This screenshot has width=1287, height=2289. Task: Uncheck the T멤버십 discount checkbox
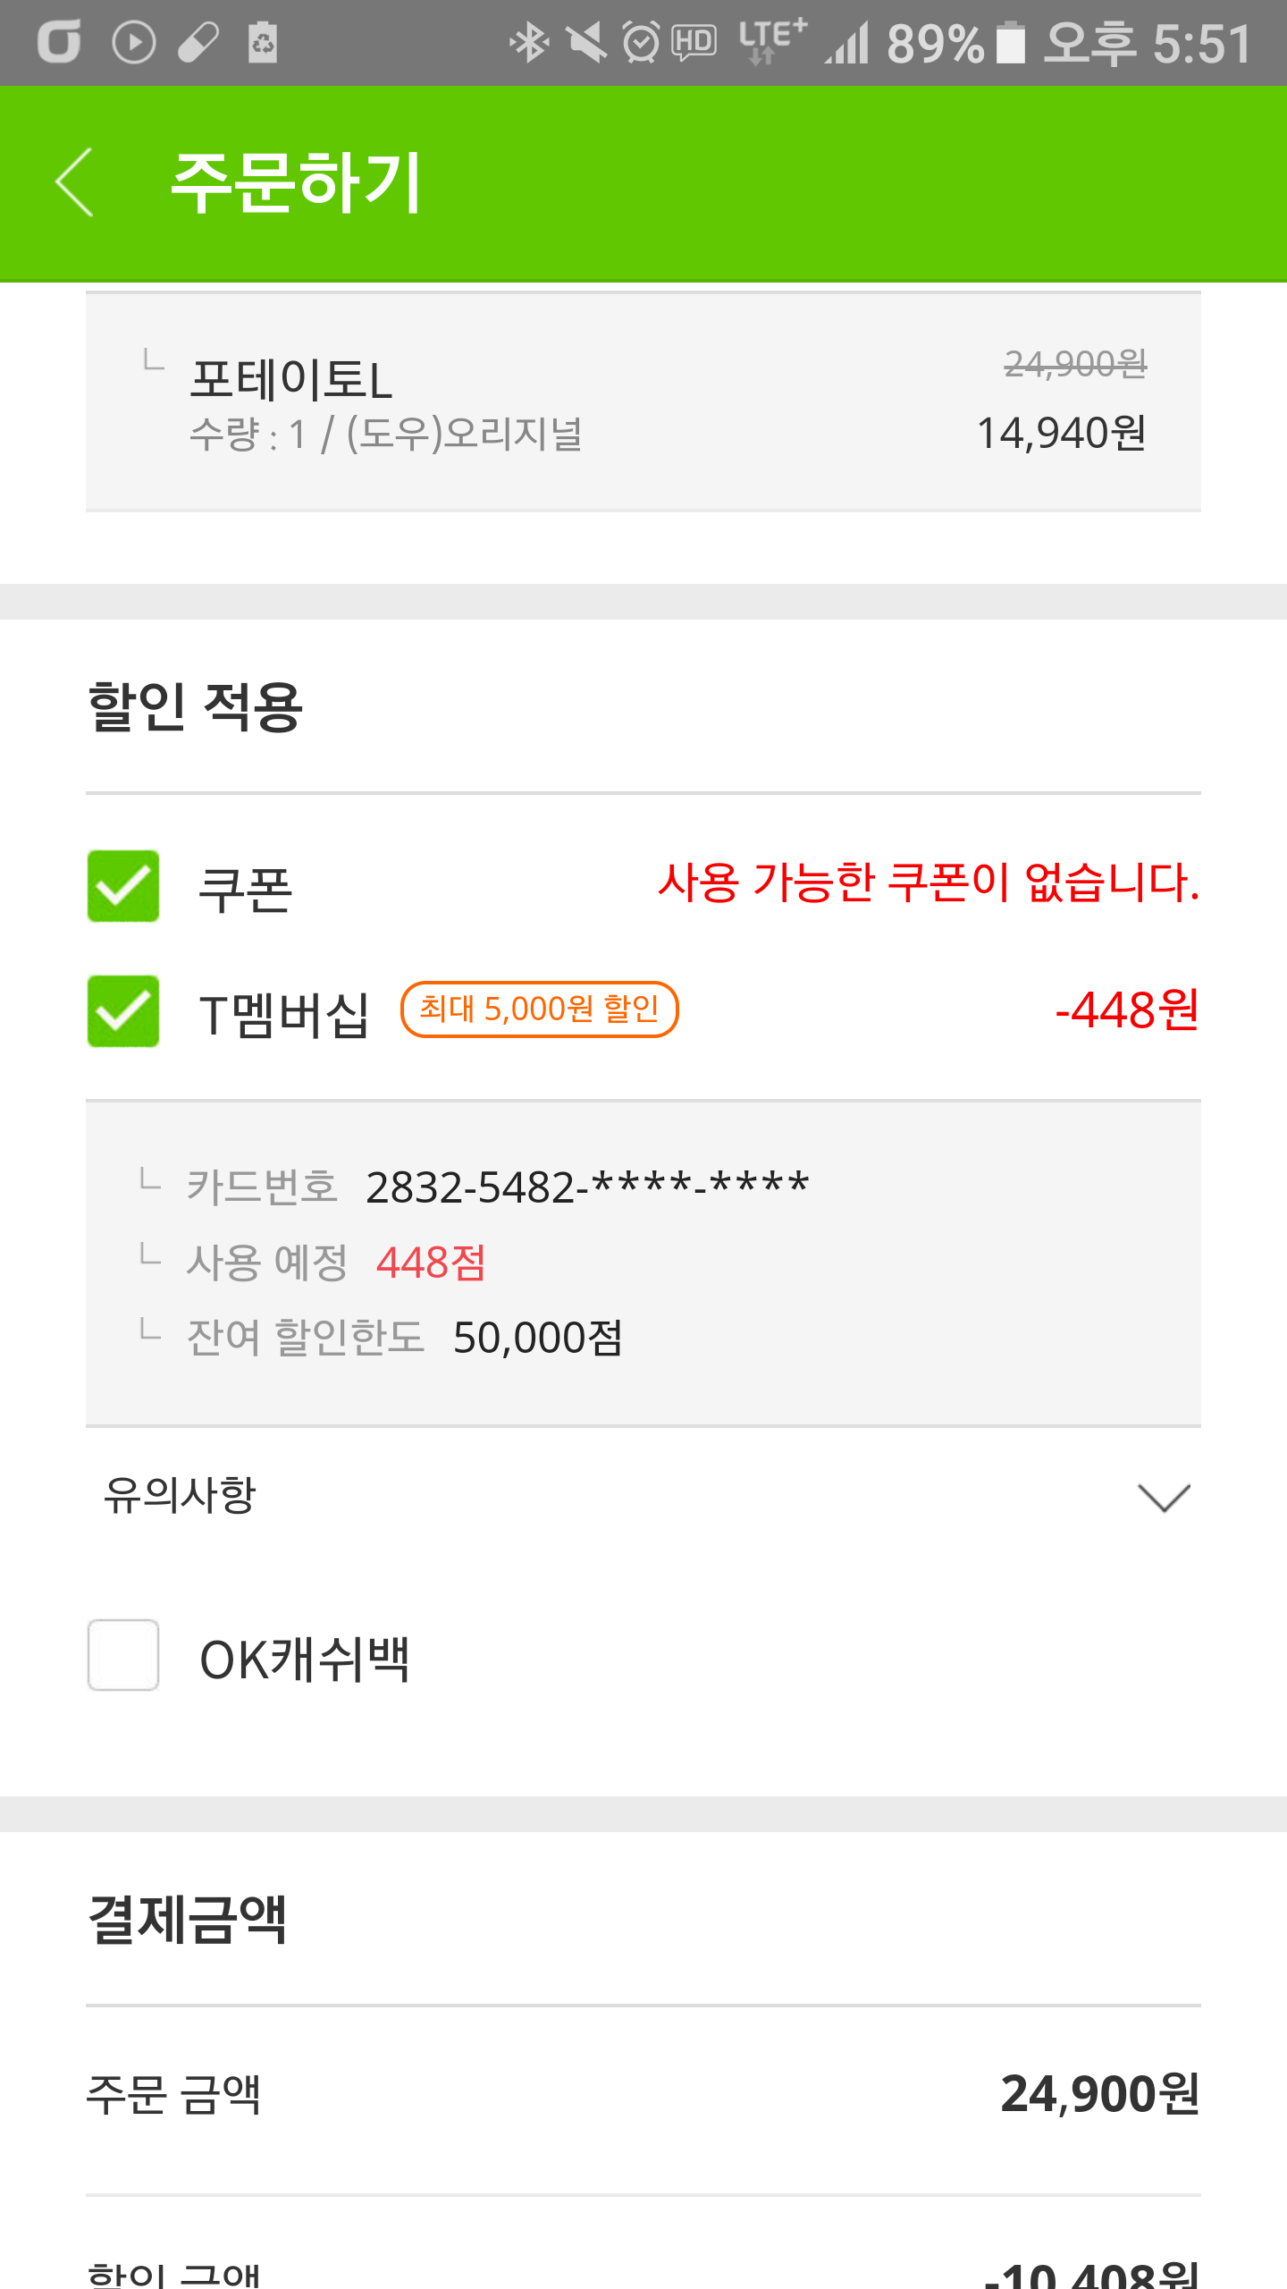coord(123,1011)
